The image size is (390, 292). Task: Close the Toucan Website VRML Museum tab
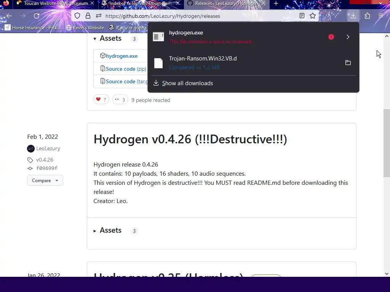tap(92, 3)
